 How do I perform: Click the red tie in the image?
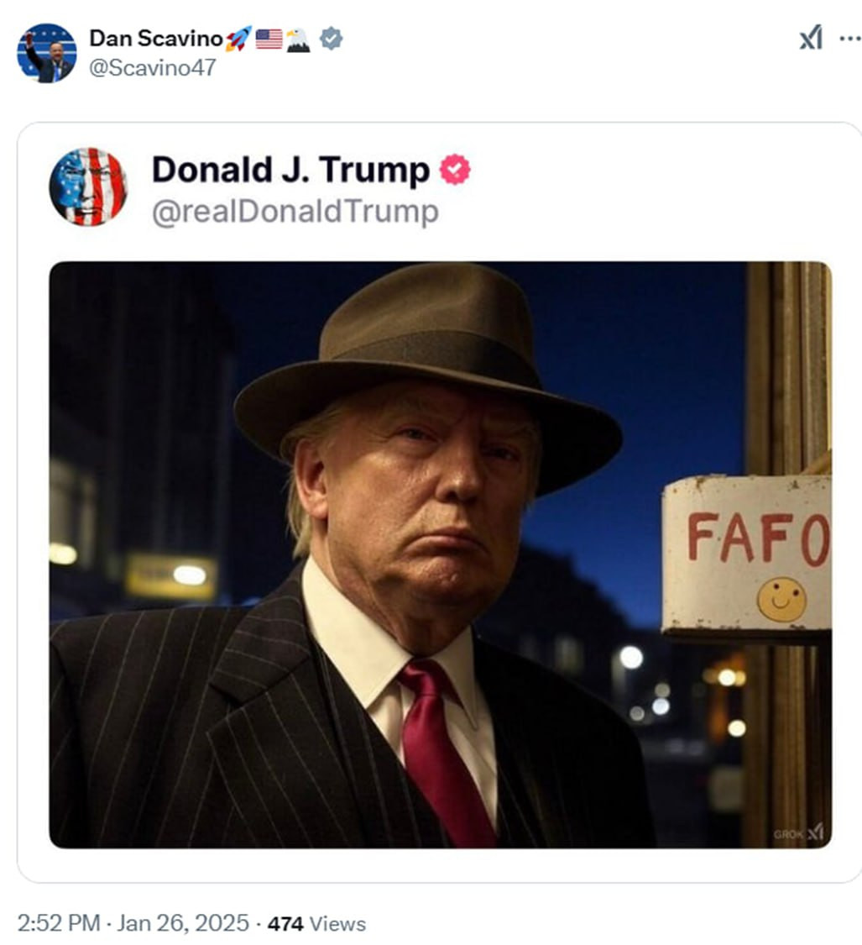coord(445,739)
